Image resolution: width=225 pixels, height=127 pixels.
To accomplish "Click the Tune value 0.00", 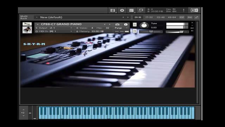I will point(154,28).
